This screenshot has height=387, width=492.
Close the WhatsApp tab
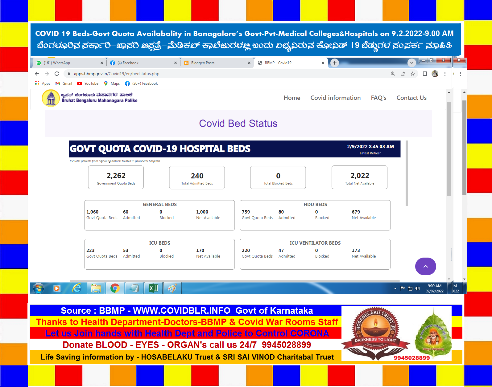pyautogui.click(x=102, y=63)
